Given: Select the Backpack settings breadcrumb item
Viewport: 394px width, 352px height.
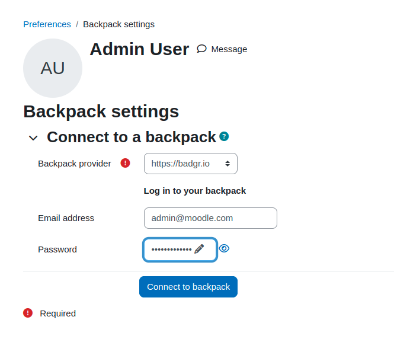Looking at the screenshot, I should coord(119,24).
